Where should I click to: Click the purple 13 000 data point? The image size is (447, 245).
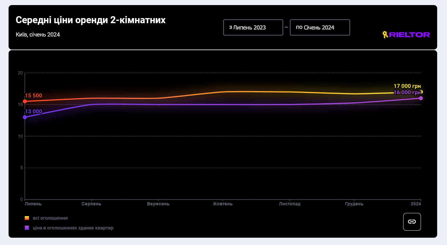(x=25, y=117)
